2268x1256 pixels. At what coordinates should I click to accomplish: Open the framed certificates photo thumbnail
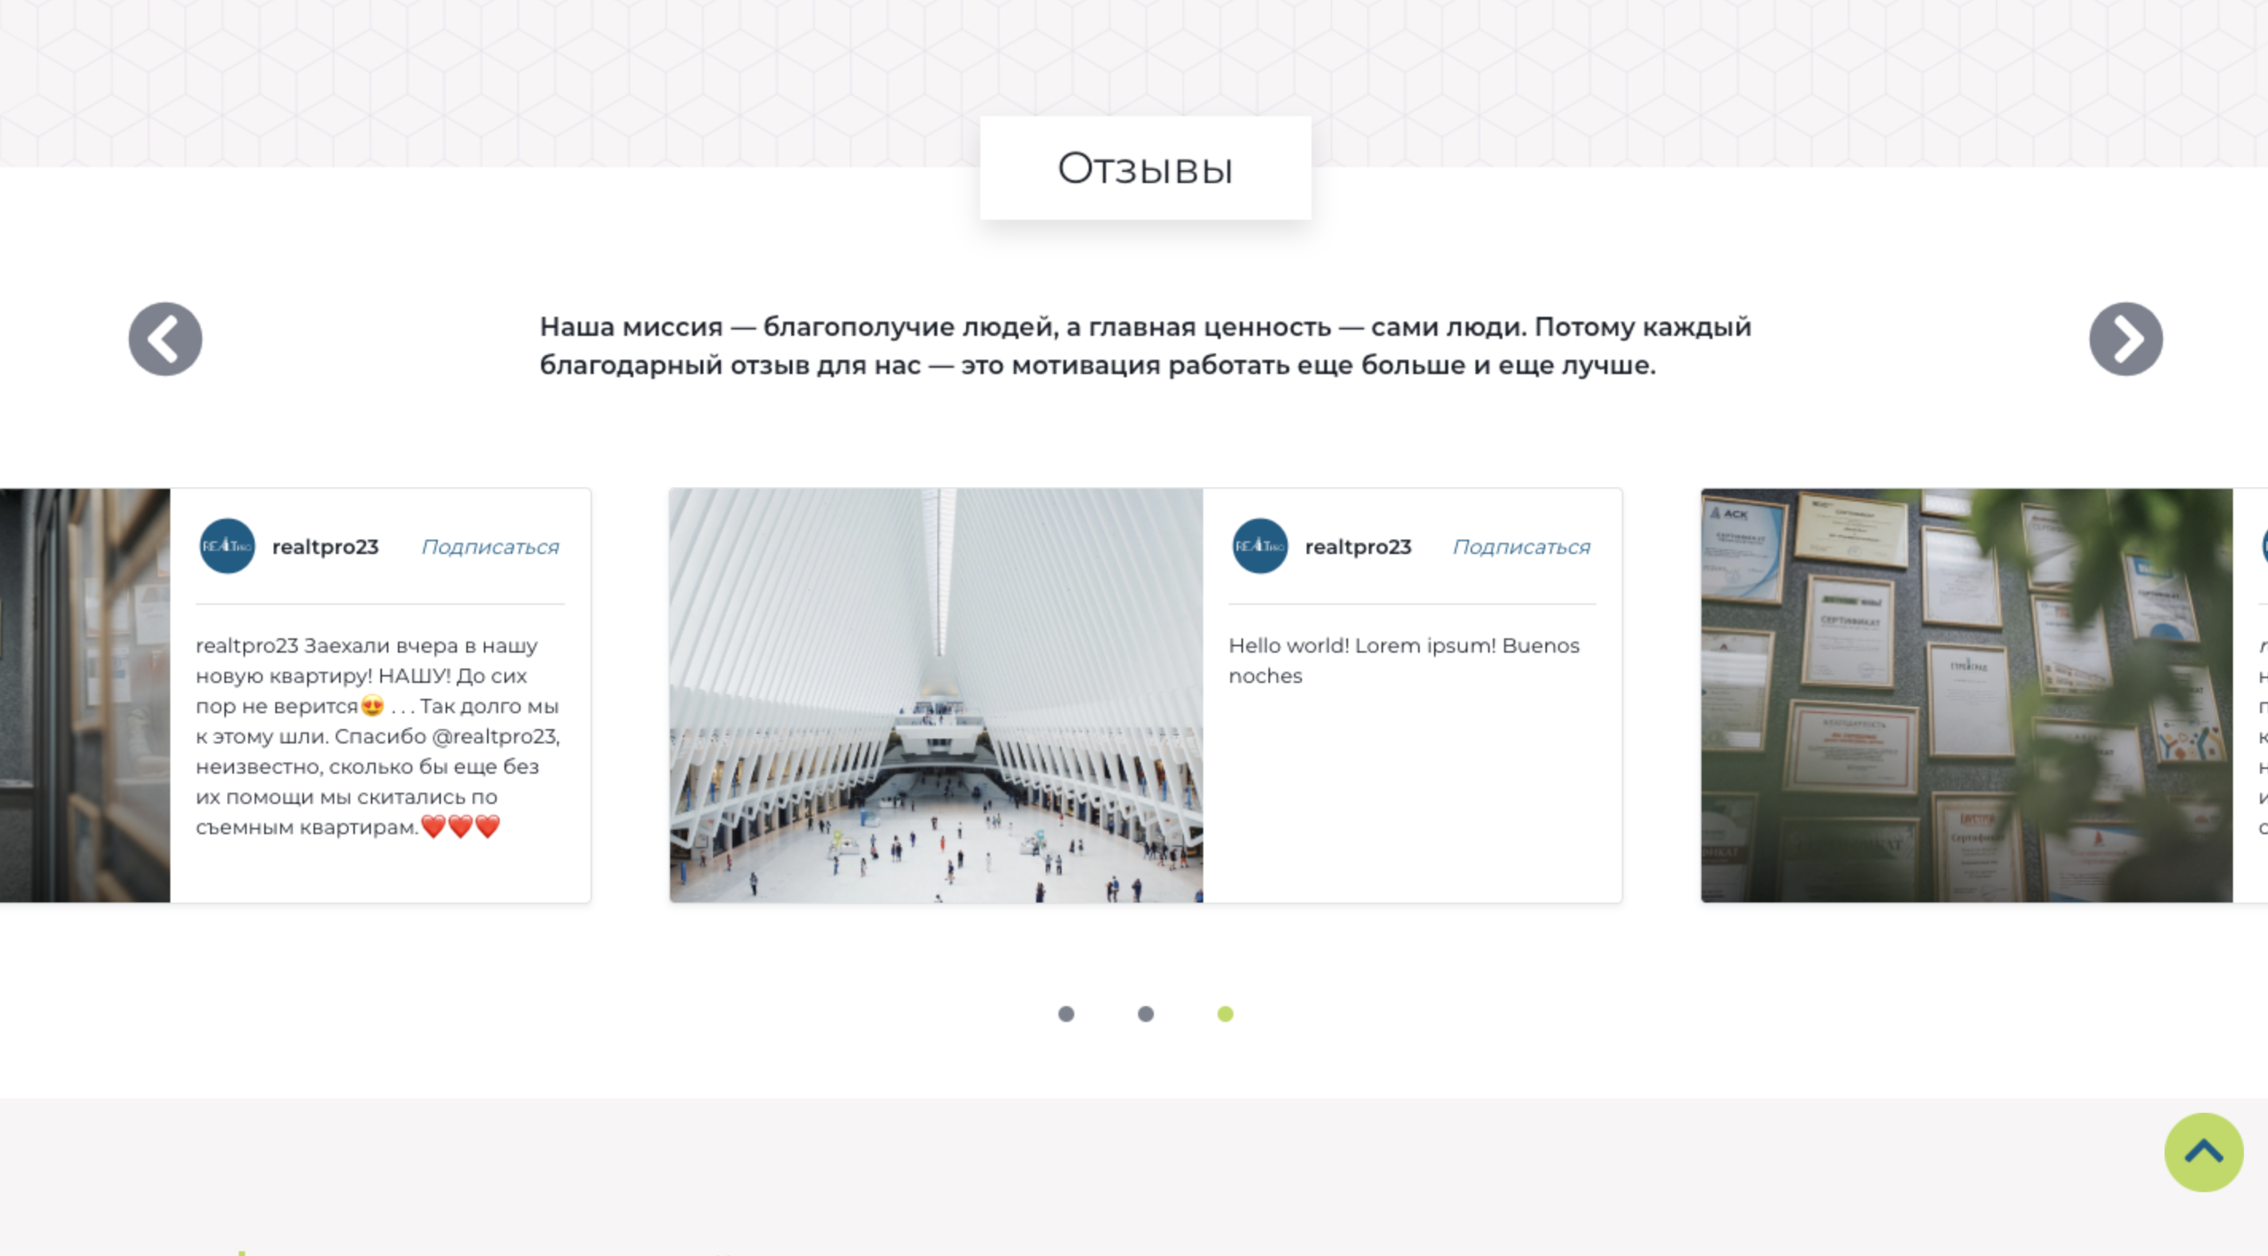[x=1966, y=695]
